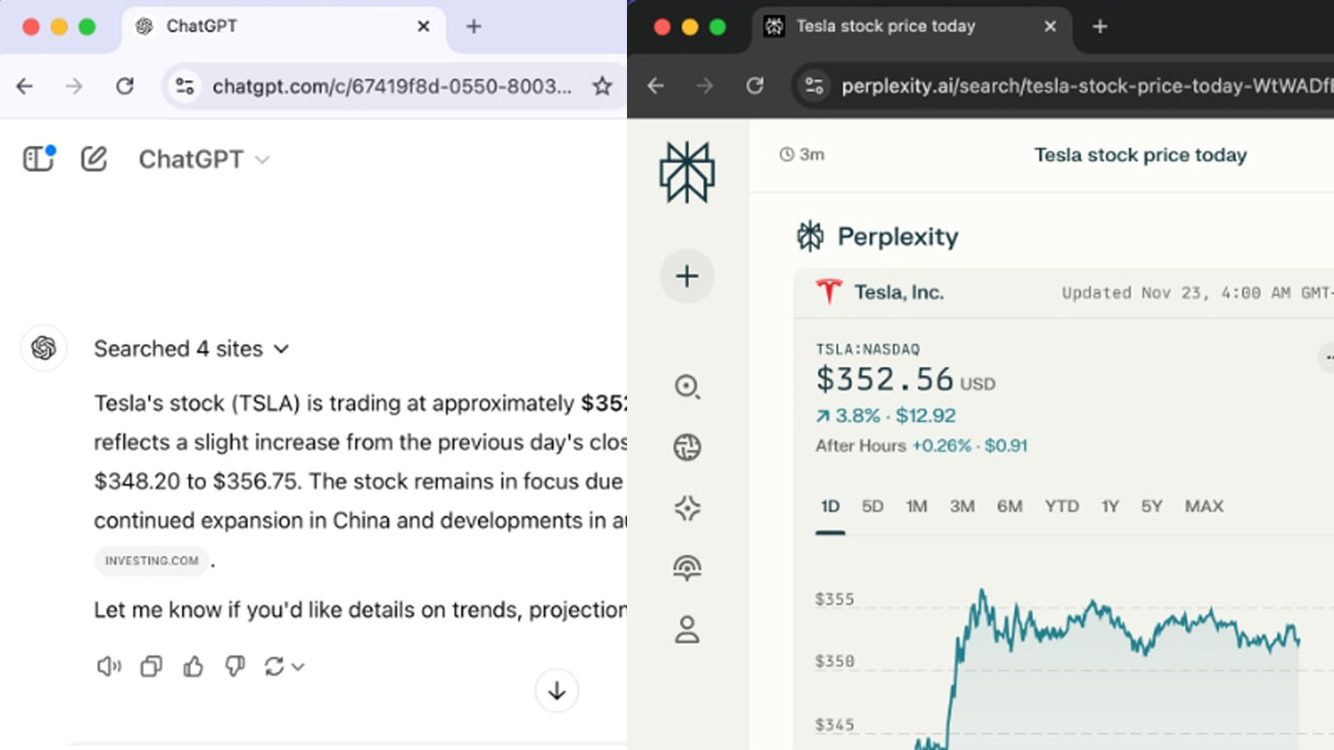1334x750 pixels.
Task: Open Perplexity Library broadcast icon
Action: 687,568
